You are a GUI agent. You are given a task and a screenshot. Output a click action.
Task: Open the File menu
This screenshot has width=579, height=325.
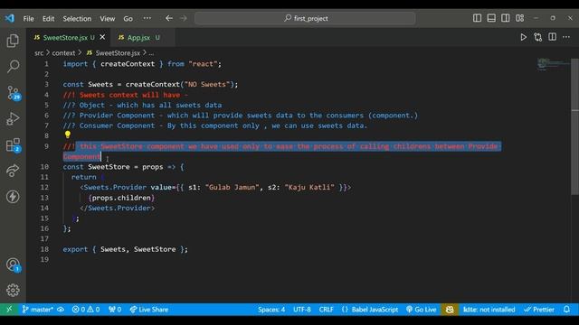click(28, 18)
